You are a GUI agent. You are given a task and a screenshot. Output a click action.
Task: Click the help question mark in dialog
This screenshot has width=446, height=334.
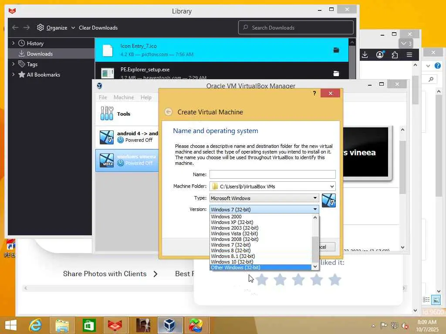[314, 93]
